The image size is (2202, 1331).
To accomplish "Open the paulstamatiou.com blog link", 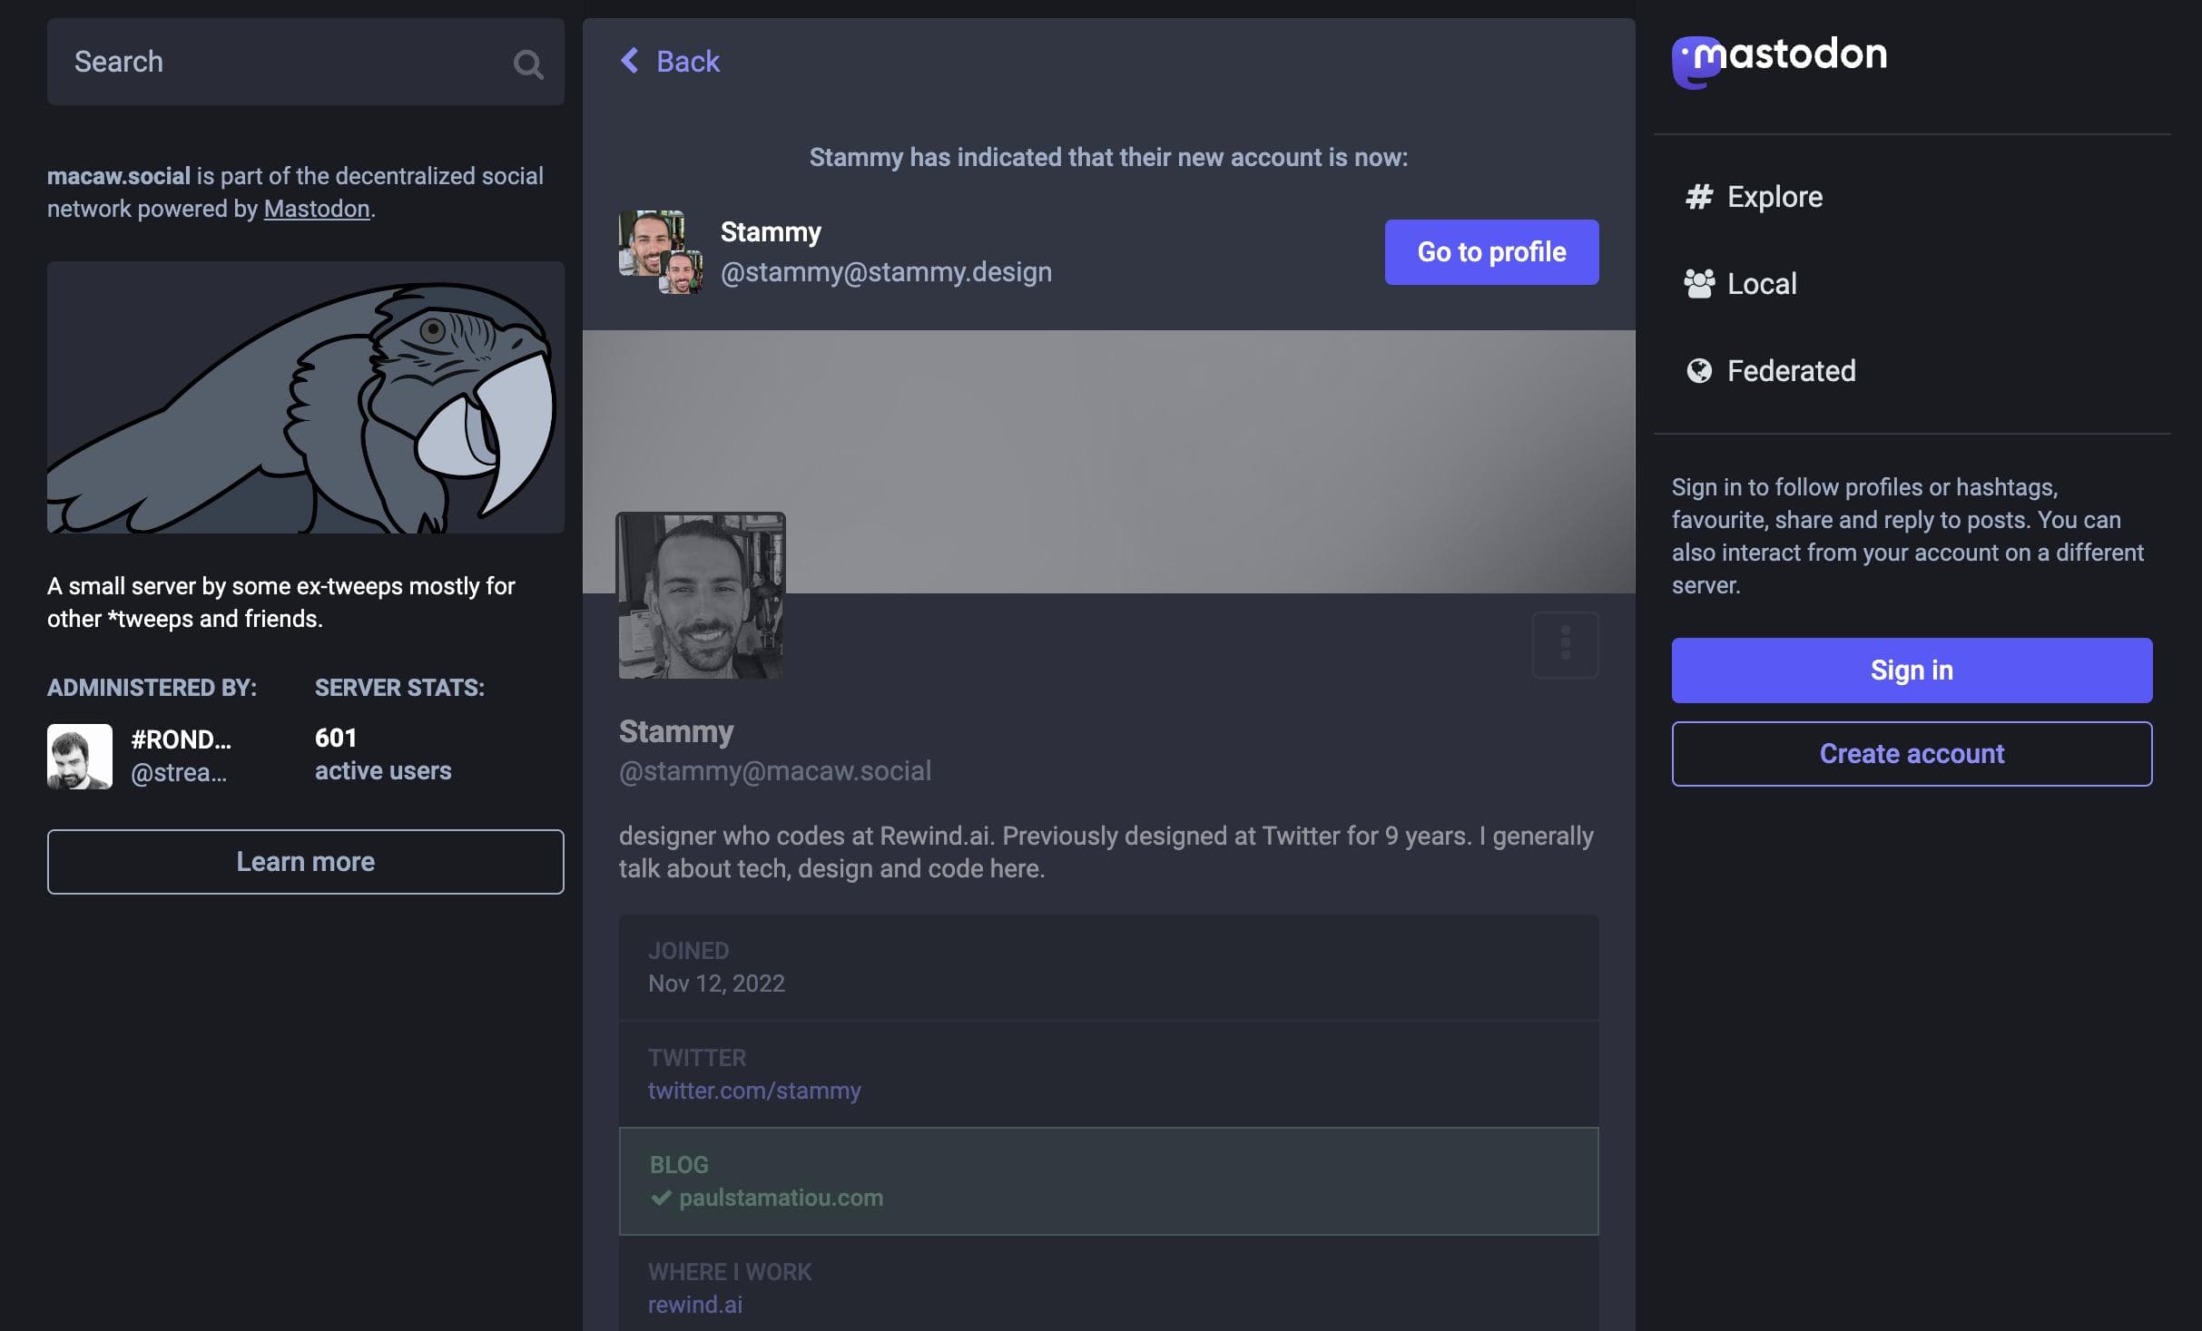I will click(x=781, y=1198).
